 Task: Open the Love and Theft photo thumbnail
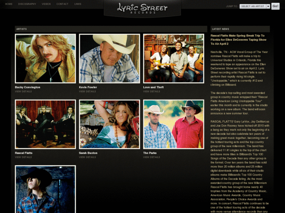[x=174, y=59]
